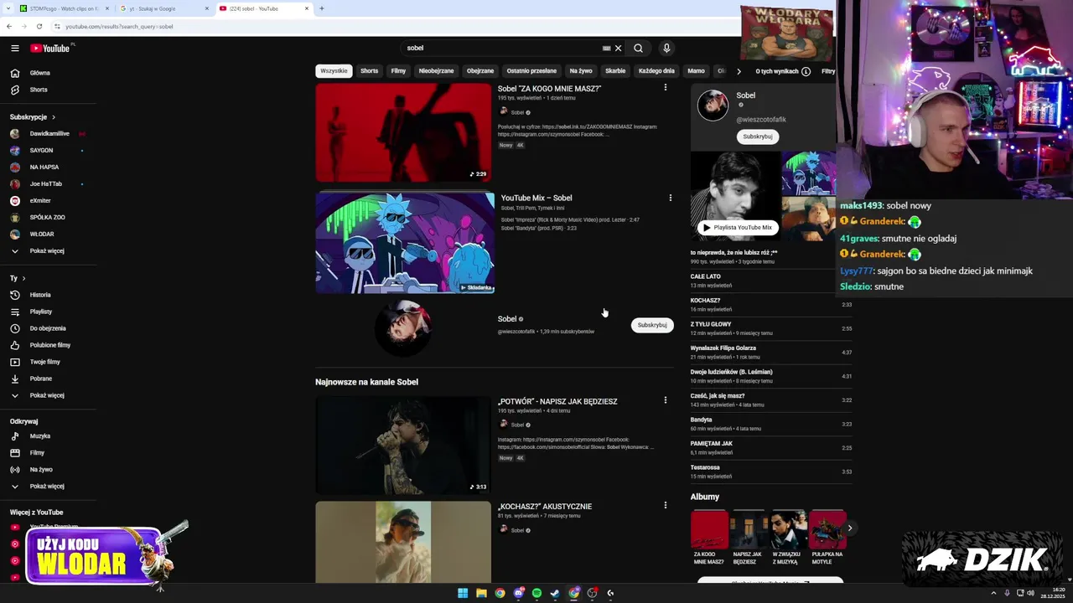The width and height of the screenshot is (1073, 603).
Task: Open options menu for ZA KOGO MNIE MASZ video
Action: [666, 88]
